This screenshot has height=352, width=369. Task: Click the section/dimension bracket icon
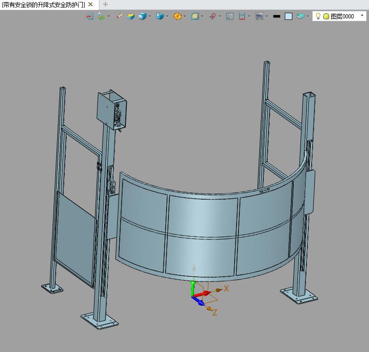coord(242,16)
